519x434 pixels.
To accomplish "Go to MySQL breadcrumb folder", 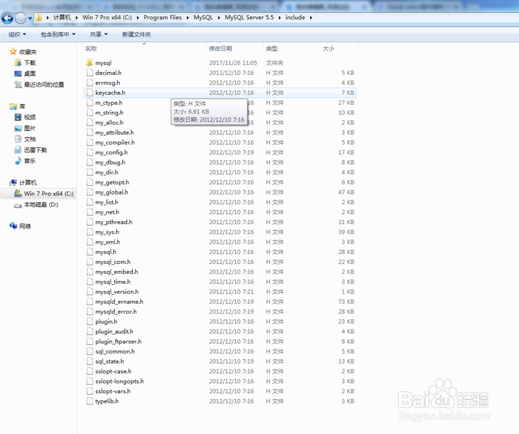I will tap(203, 18).
